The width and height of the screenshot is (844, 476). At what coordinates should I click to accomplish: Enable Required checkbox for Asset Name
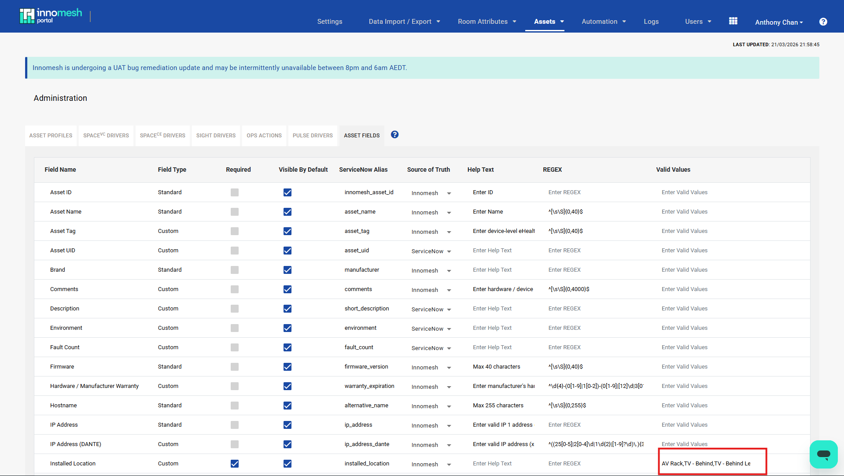(234, 212)
